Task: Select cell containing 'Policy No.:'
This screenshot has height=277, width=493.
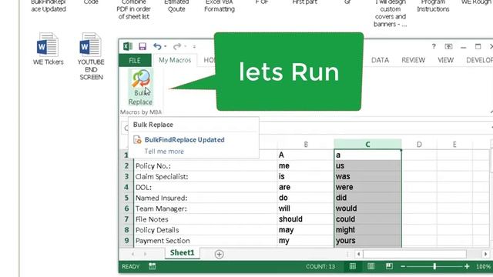Action: click(206, 166)
